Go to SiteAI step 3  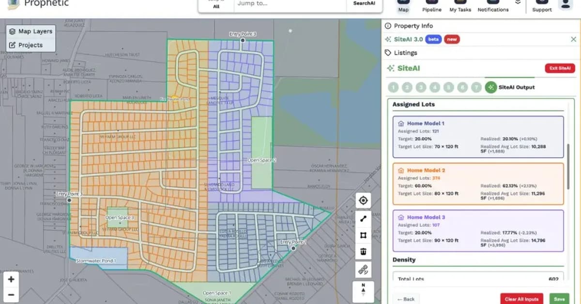pyautogui.click(x=421, y=88)
